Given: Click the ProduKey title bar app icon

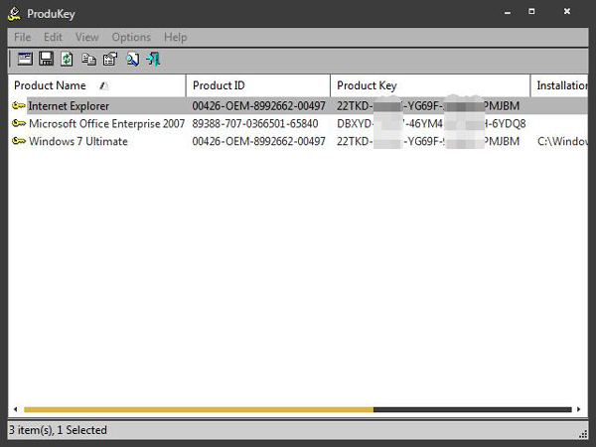Looking at the screenshot, I should click(x=14, y=14).
